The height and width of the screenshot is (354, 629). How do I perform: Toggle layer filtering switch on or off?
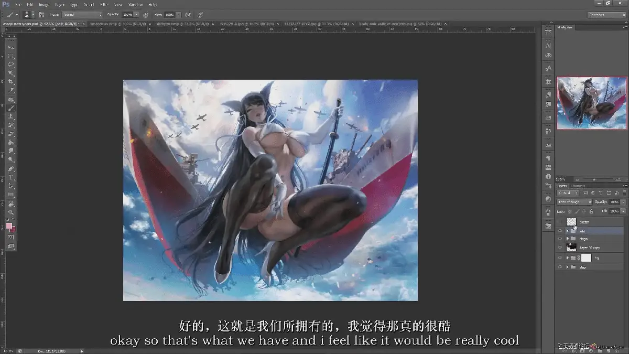coord(624,193)
